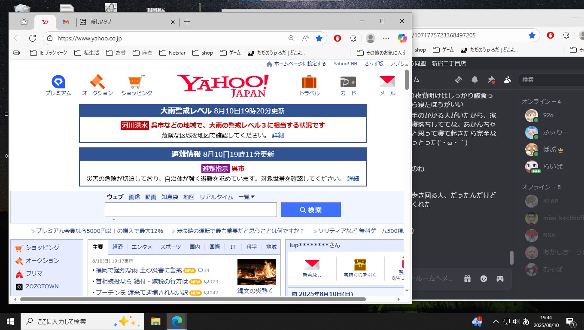Viewport: 584px width, 330px height.
Task: Expand 一覧 dropdown in search categories
Action: [x=247, y=197]
